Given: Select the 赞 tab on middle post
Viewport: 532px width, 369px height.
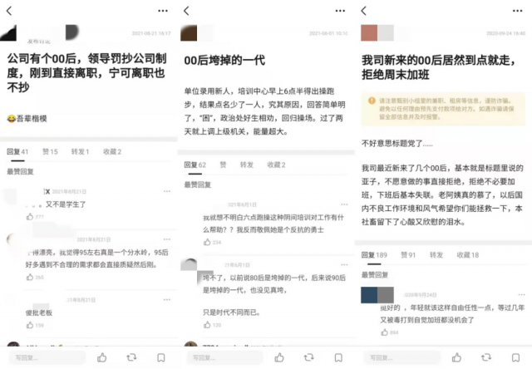Looking at the screenshot, I should [x=223, y=165].
